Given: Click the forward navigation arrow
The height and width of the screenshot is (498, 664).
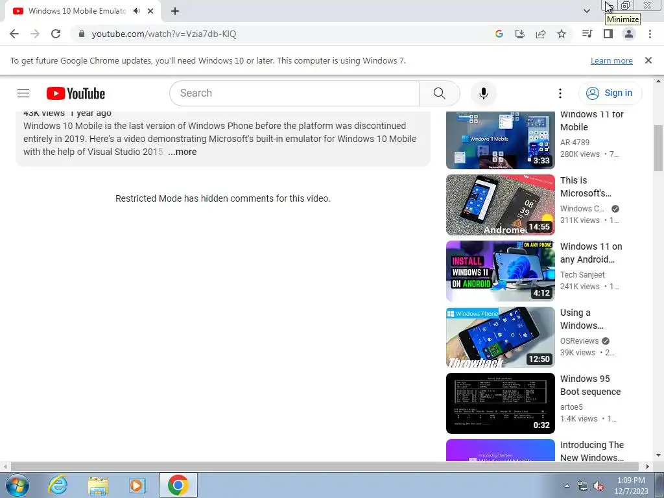Looking at the screenshot, I should (x=35, y=34).
